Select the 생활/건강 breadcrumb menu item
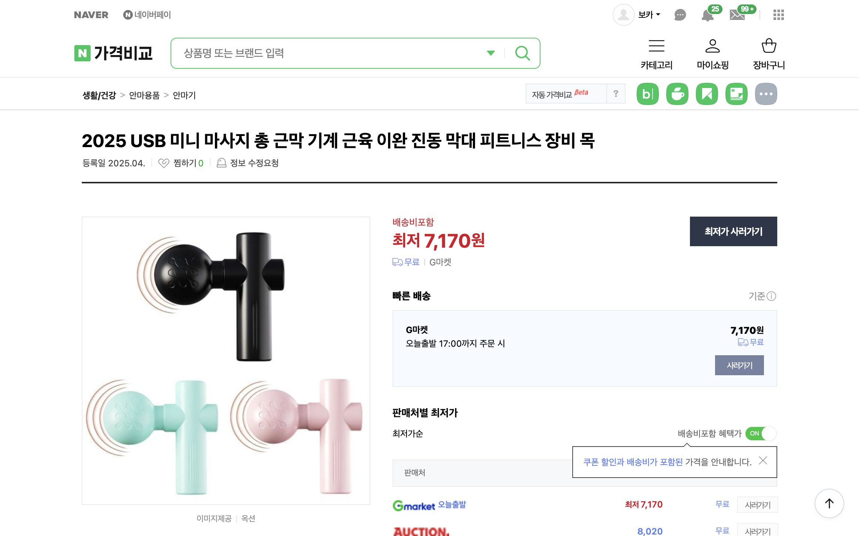 coord(99,95)
